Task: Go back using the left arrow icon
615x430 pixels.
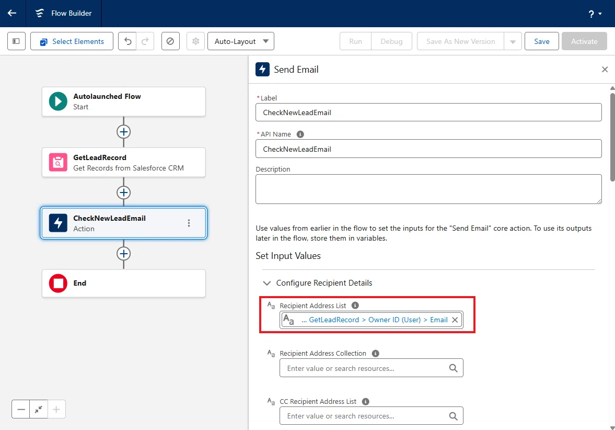Action: coord(12,13)
